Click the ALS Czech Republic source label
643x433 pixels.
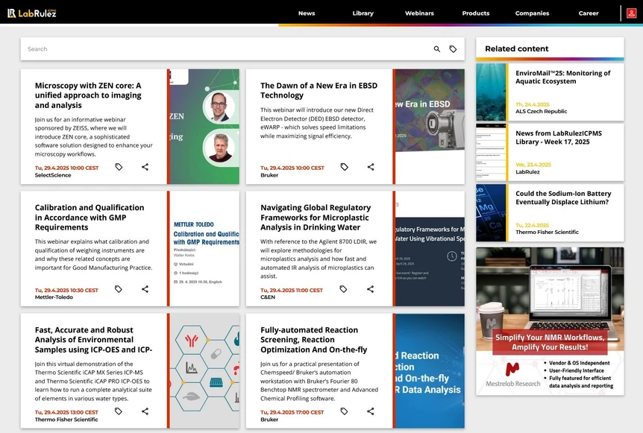(x=542, y=112)
